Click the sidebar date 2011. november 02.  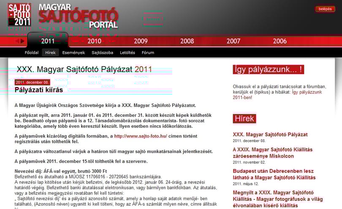coord(249,162)
